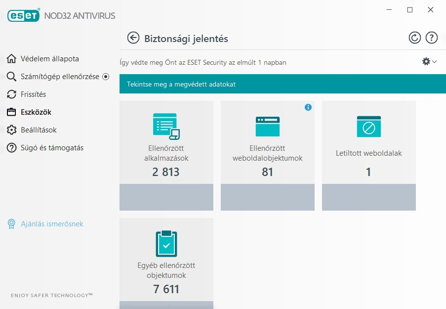Click the Egyéb ellenőrzött objektumok label
This screenshot has height=309, width=446.
[x=166, y=270]
